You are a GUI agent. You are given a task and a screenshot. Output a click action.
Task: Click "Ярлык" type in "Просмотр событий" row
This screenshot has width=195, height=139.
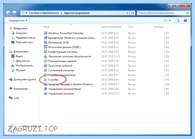tap(132, 66)
